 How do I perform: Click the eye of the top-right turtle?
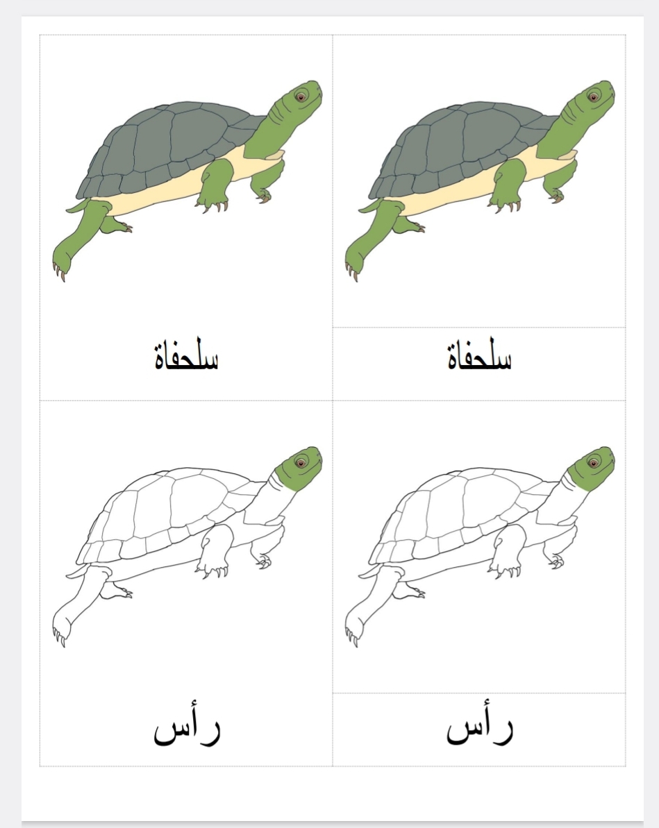tap(594, 97)
